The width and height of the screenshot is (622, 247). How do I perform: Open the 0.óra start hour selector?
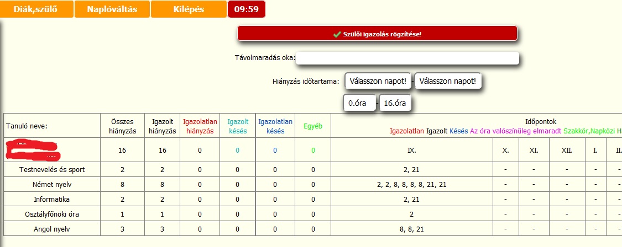pos(359,103)
